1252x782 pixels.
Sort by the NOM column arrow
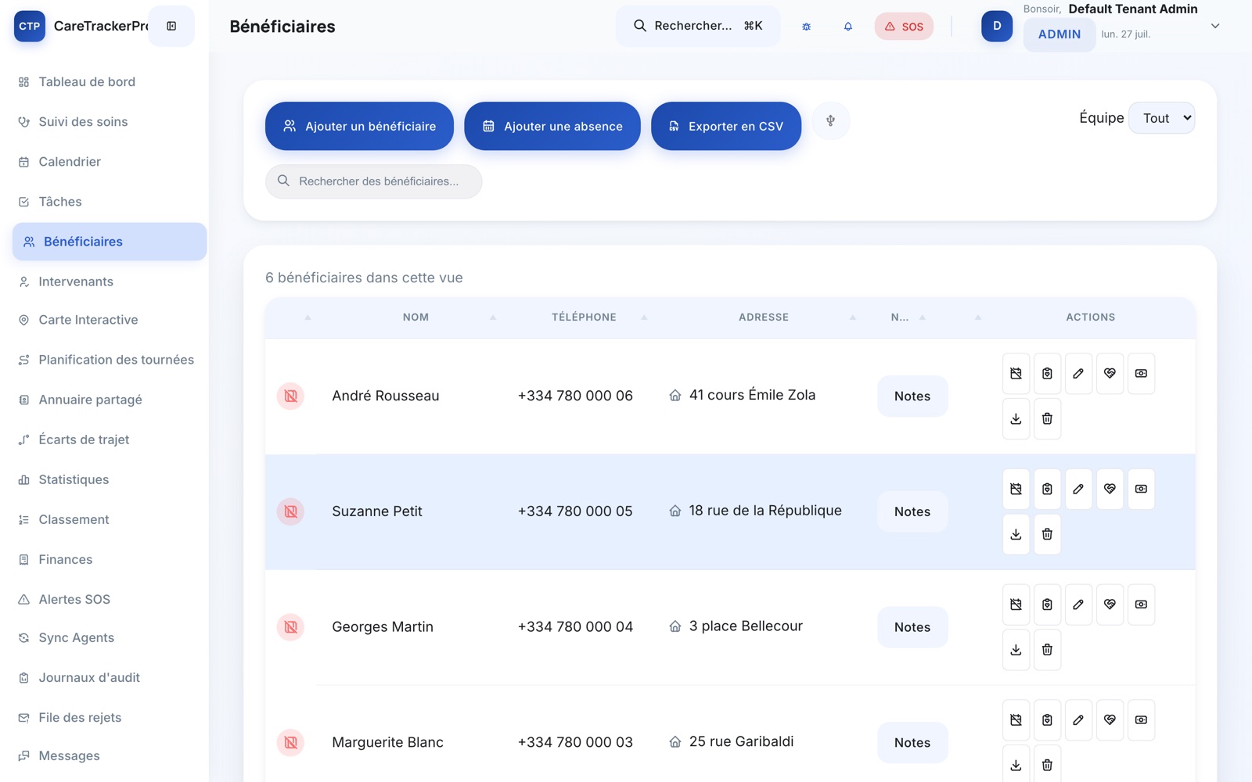[493, 317]
